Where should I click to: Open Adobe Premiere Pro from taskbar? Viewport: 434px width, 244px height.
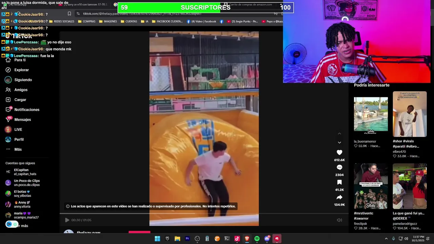click(187, 239)
